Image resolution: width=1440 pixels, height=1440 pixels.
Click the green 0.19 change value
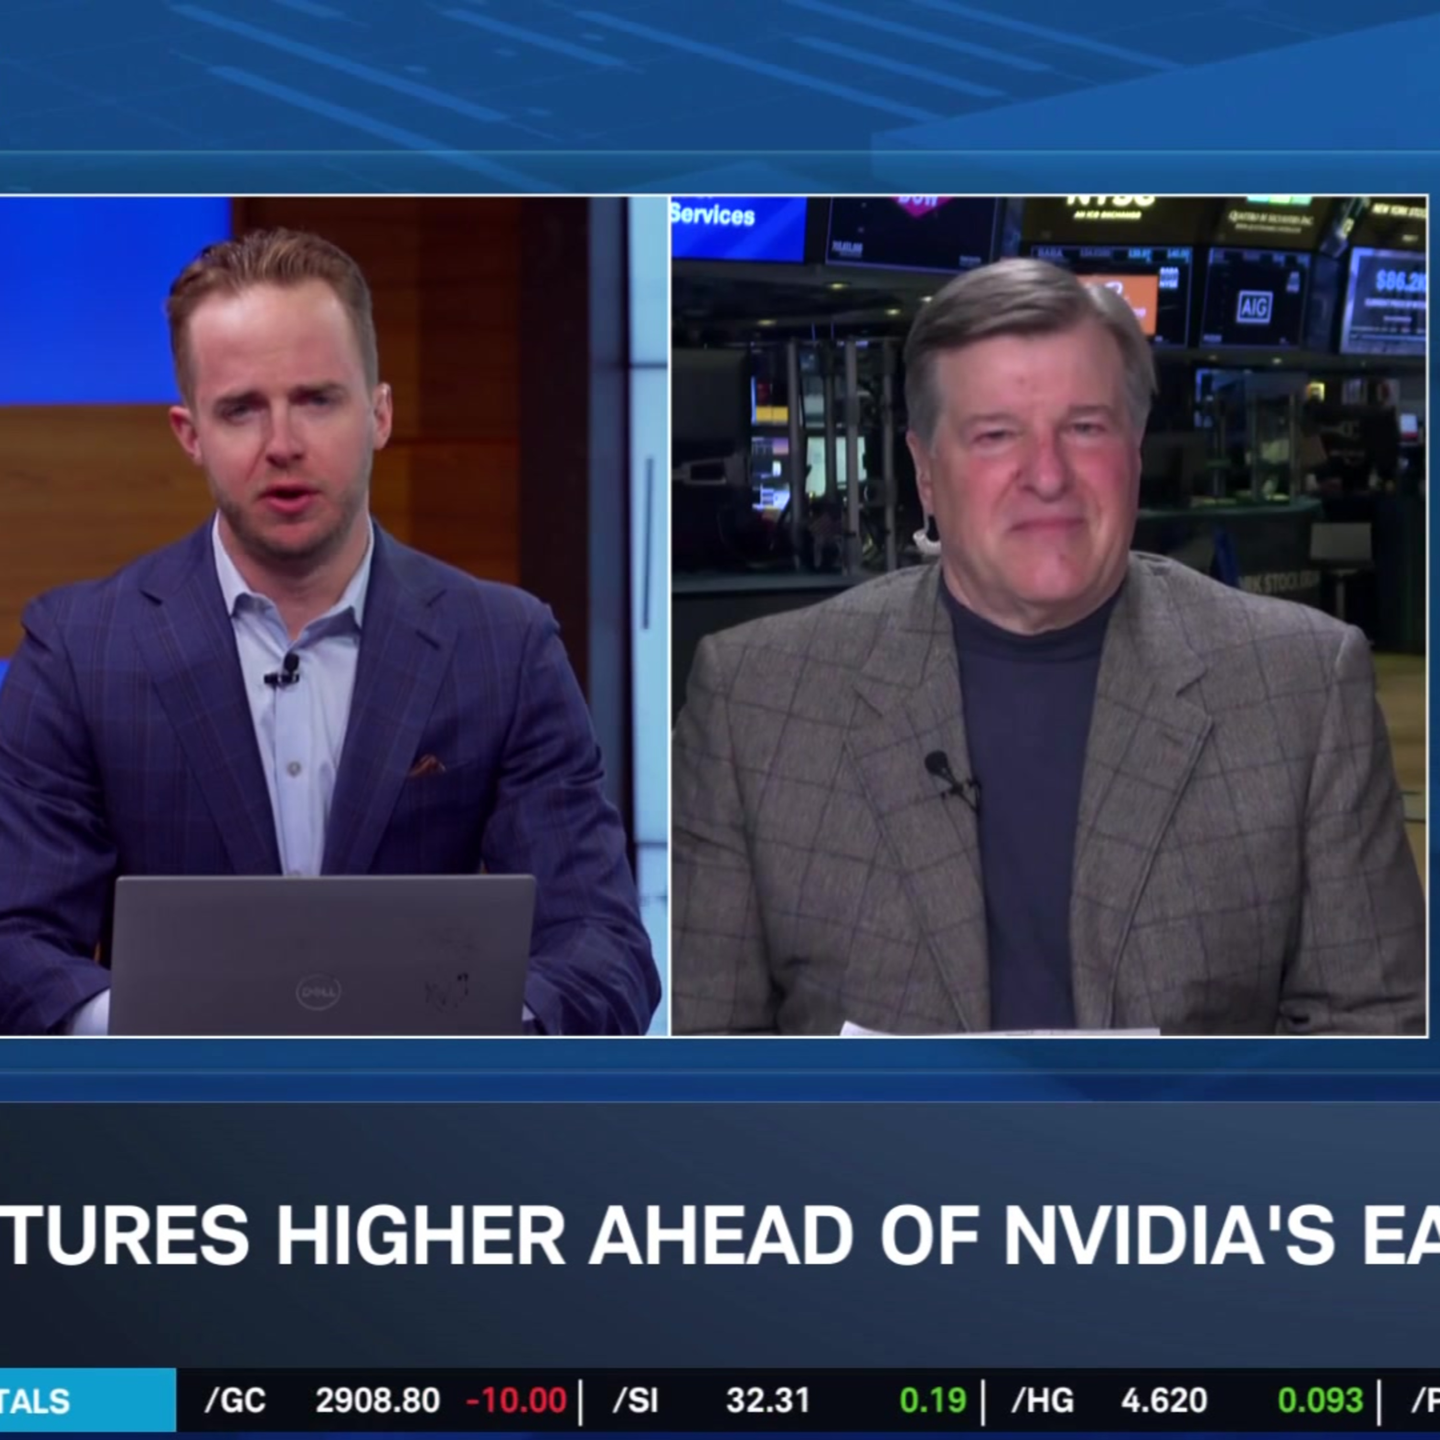[x=933, y=1401]
